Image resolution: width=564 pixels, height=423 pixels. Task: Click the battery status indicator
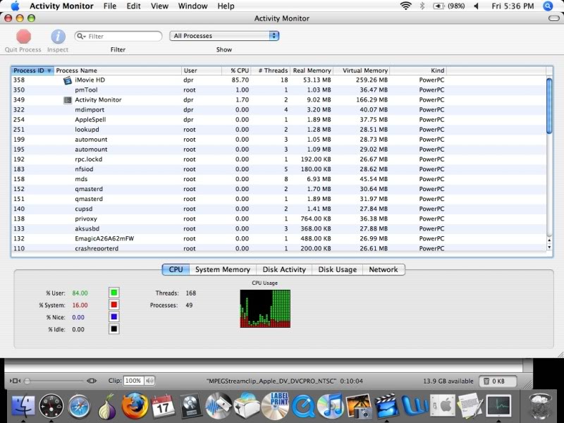tap(448, 6)
